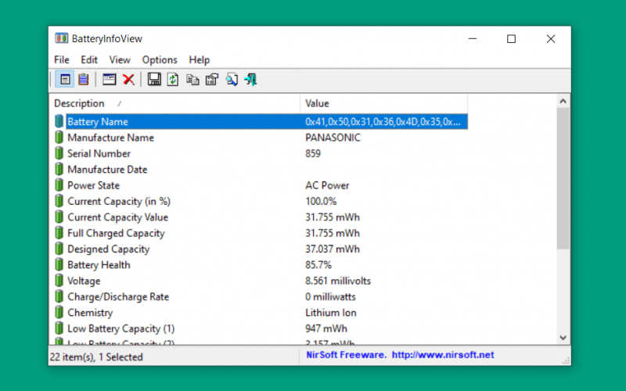Open the Find magnifier toolbar icon
Viewport: 626px width, 391px height.
(x=232, y=80)
